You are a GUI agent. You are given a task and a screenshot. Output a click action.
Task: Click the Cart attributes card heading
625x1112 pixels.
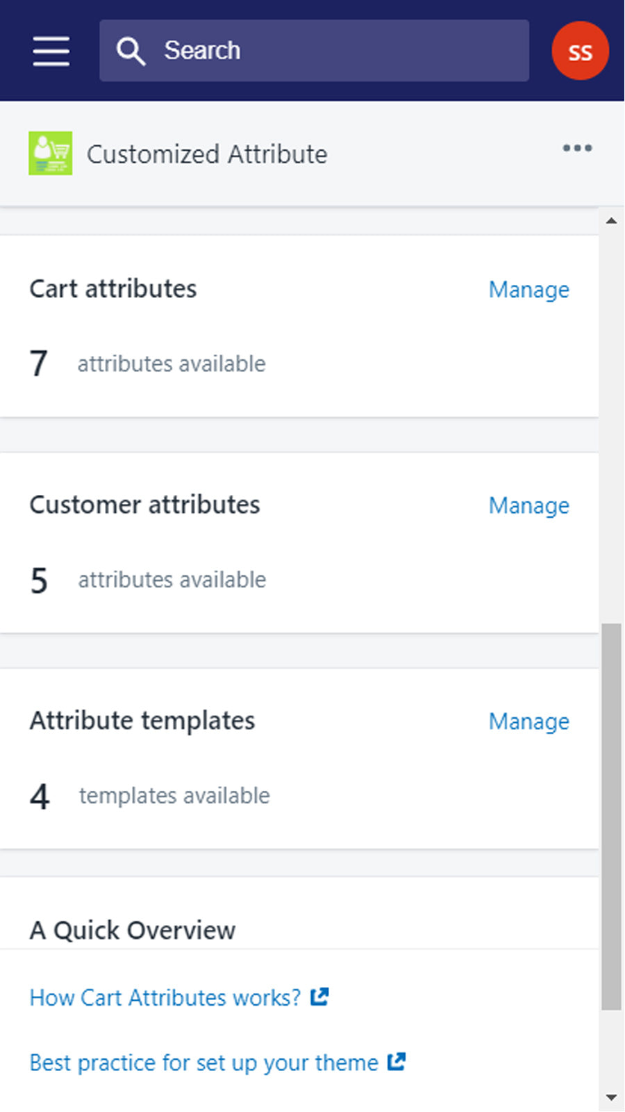[x=113, y=289]
